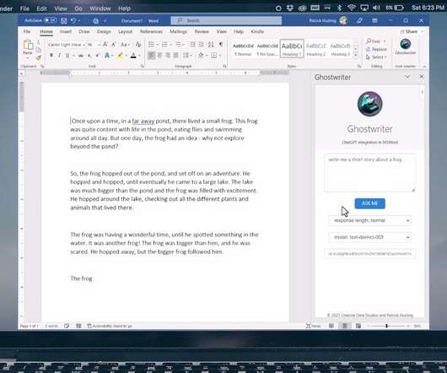
Task: Select the Heading 3 style
Action: point(340,49)
